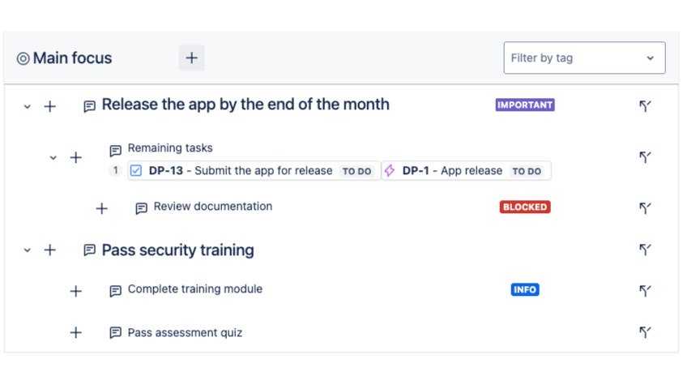This screenshot has width=683, height=389.
Task: Open the Filter by tag dropdown
Action: click(x=584, y=58)
